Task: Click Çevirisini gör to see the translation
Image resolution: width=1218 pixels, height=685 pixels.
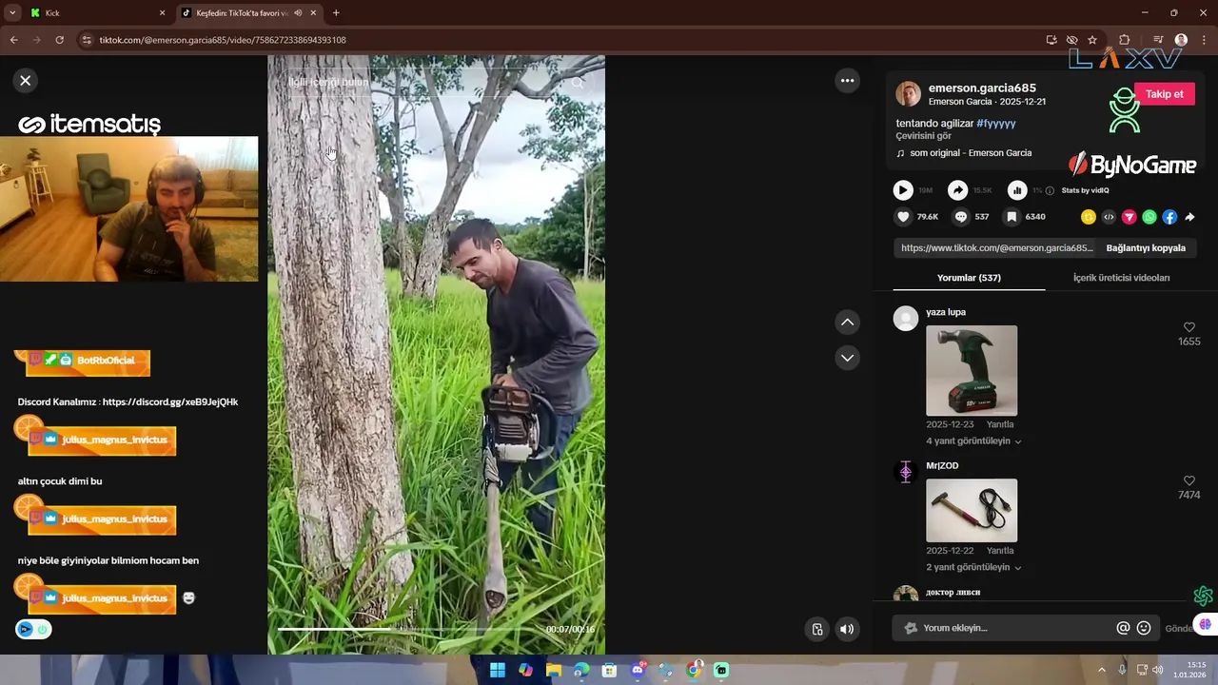Action: (x=923, y=136)
